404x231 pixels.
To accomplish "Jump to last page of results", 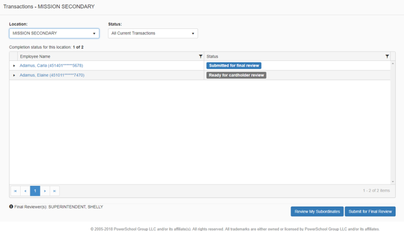I will tap(55, 191).
